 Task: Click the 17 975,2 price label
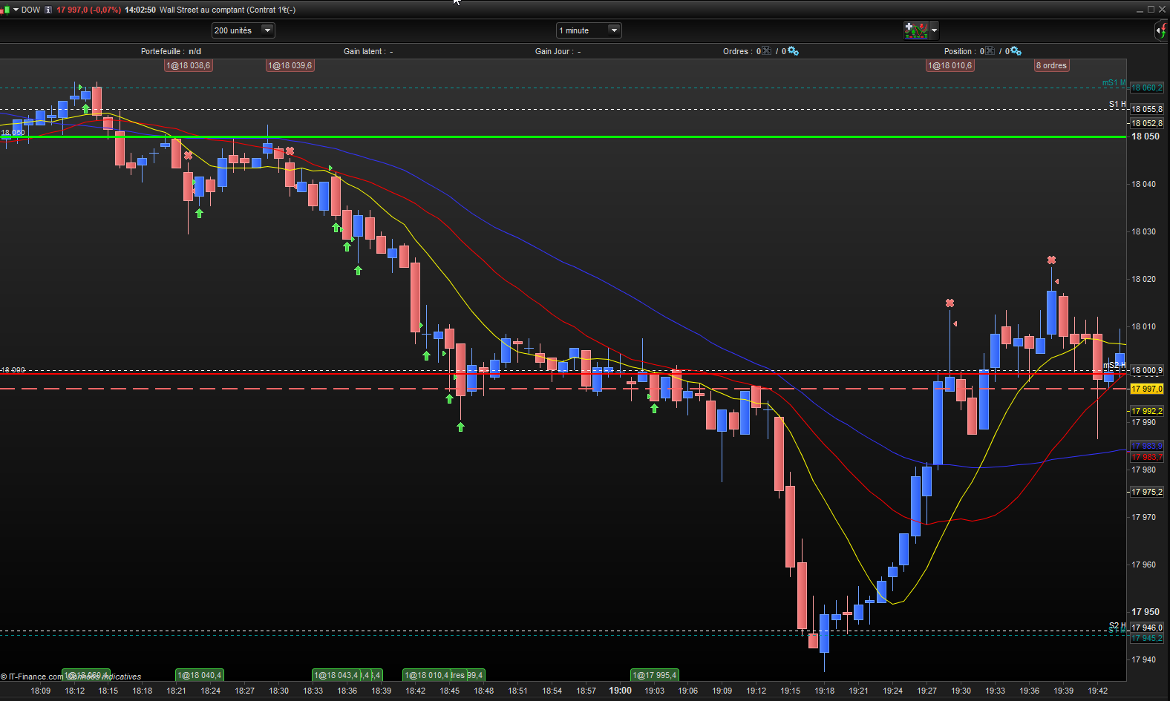[1147, 492]
